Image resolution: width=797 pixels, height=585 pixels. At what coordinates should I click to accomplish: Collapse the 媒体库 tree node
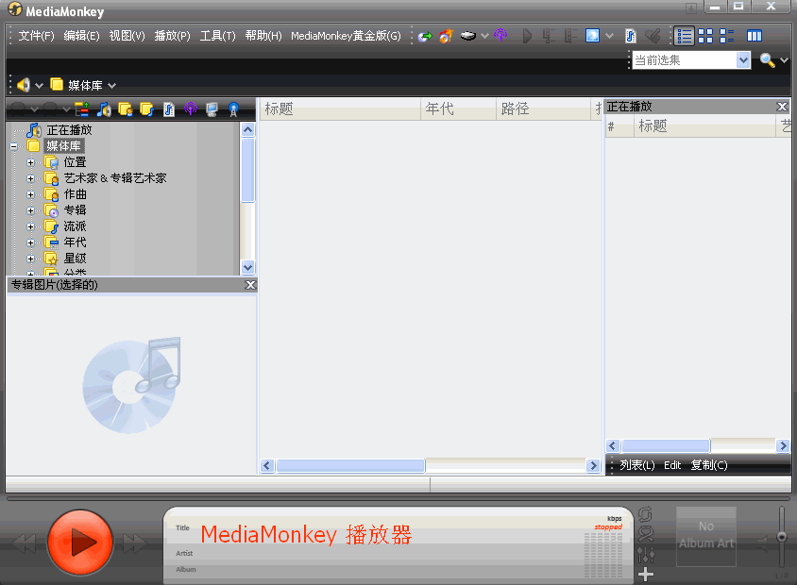[x=14, y=147]
